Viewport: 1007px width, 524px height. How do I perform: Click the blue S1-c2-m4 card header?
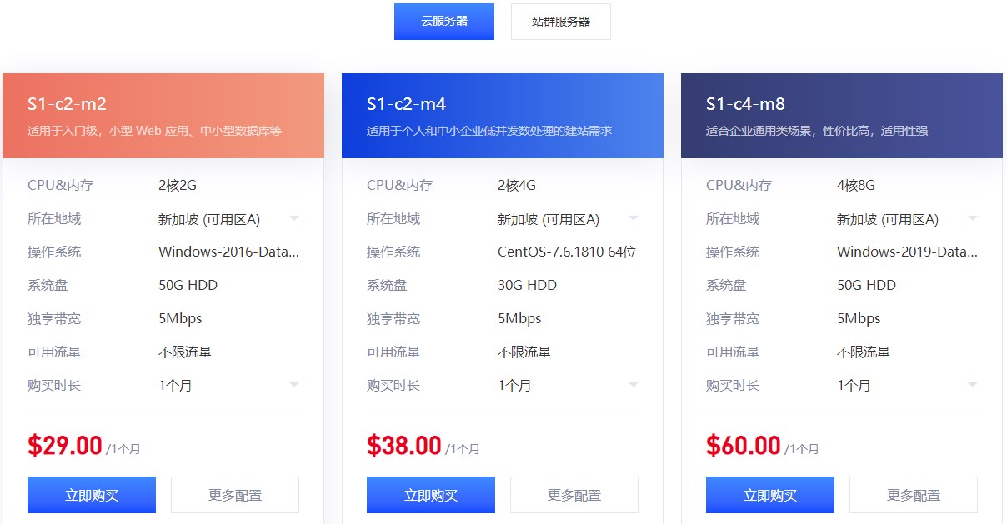point(503,116)
